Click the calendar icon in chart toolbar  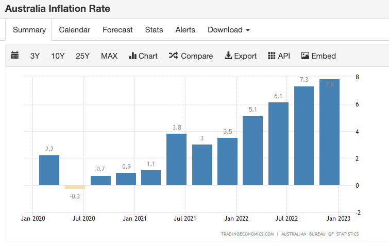15,56
